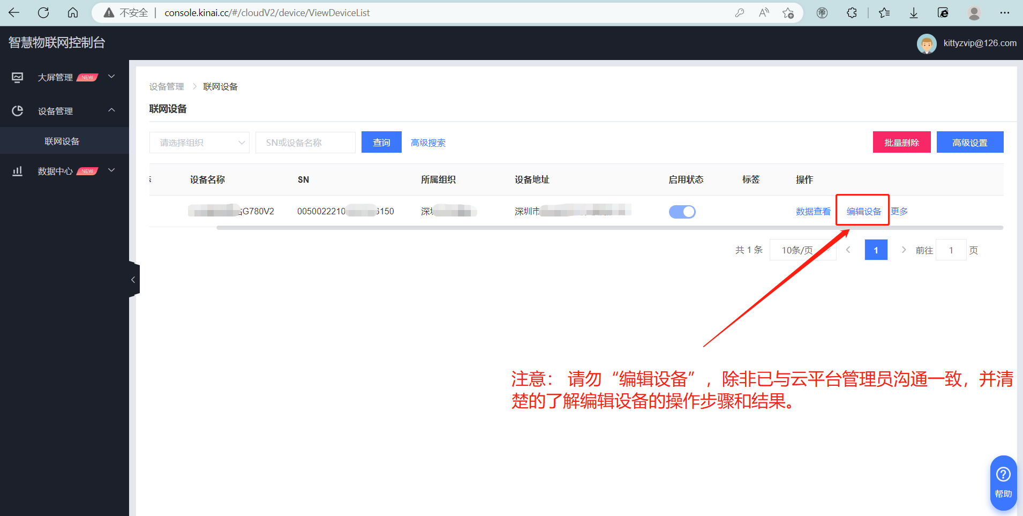Open the 请选择组织 organization dropdown

point(199,143)
